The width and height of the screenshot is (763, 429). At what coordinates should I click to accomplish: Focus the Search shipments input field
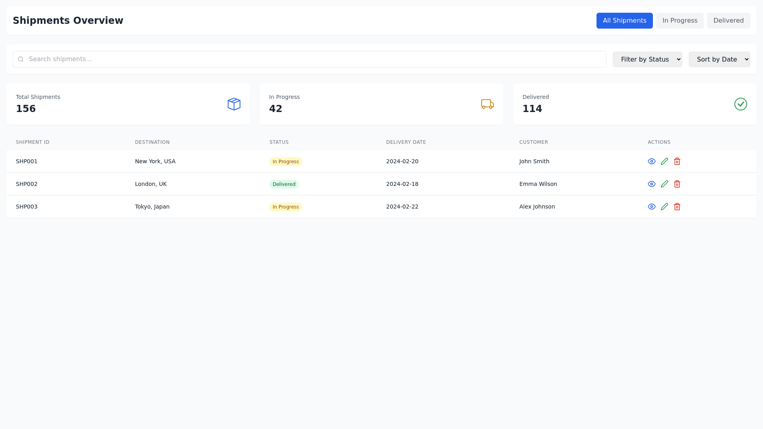pyautogui.click(x=314, y=59)
